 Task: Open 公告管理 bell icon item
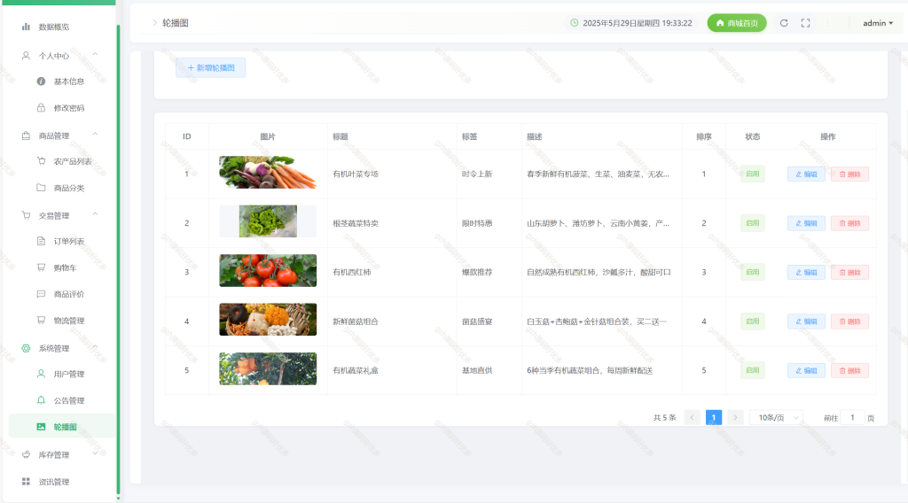coord(41,400)
